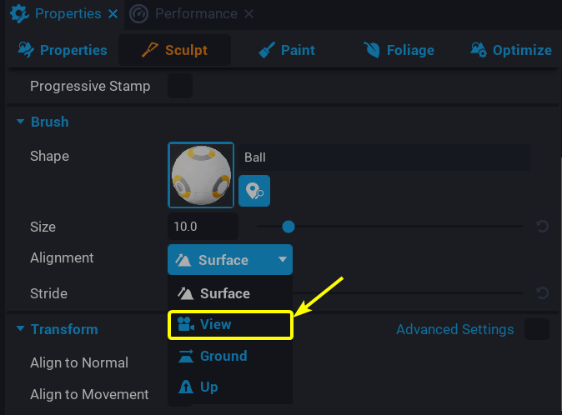Screen dimensions: 562x415
Task: Close the Performance tab
Action: [249, 14]
